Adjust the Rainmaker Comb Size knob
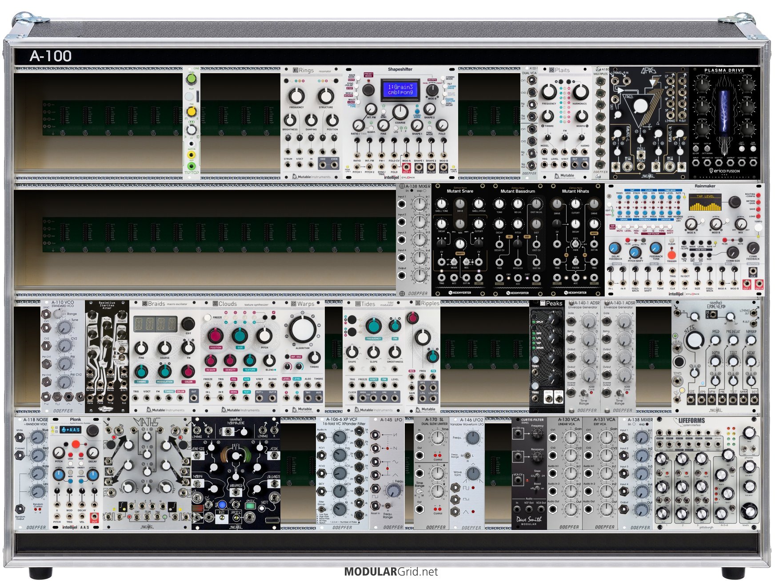The image size is (783, 581). [x=733, y=253]
